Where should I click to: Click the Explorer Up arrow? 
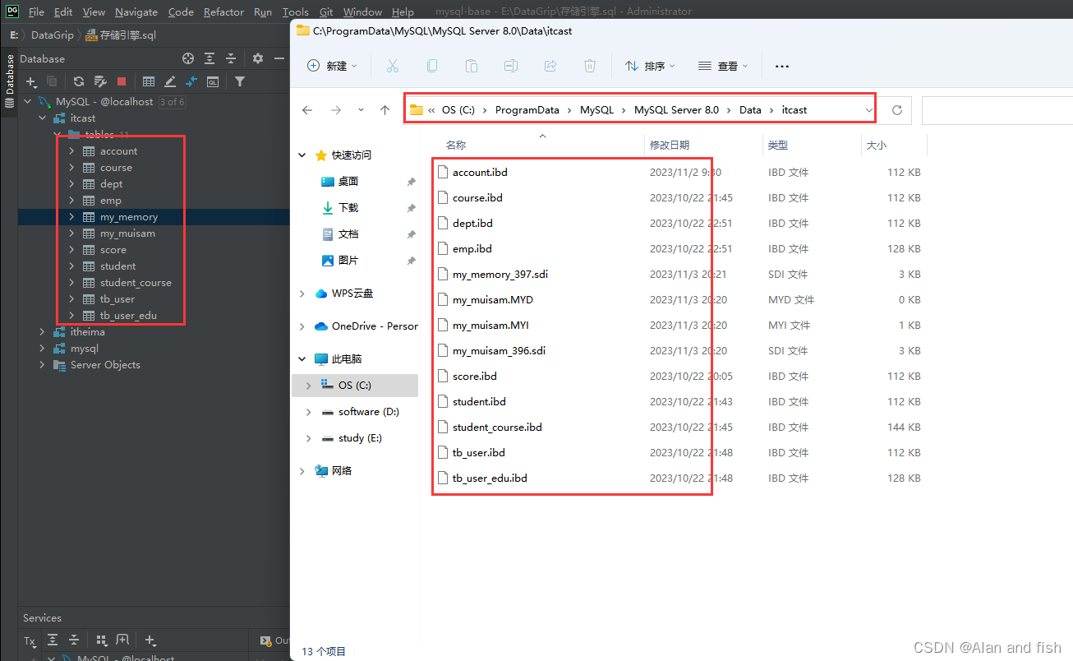click(x=385, y=110)
